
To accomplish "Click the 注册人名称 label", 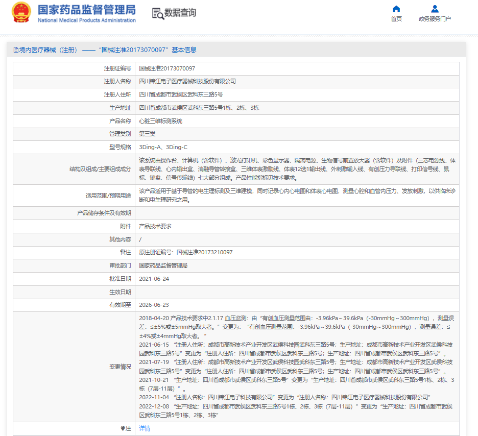I will (x=117, y=81).
